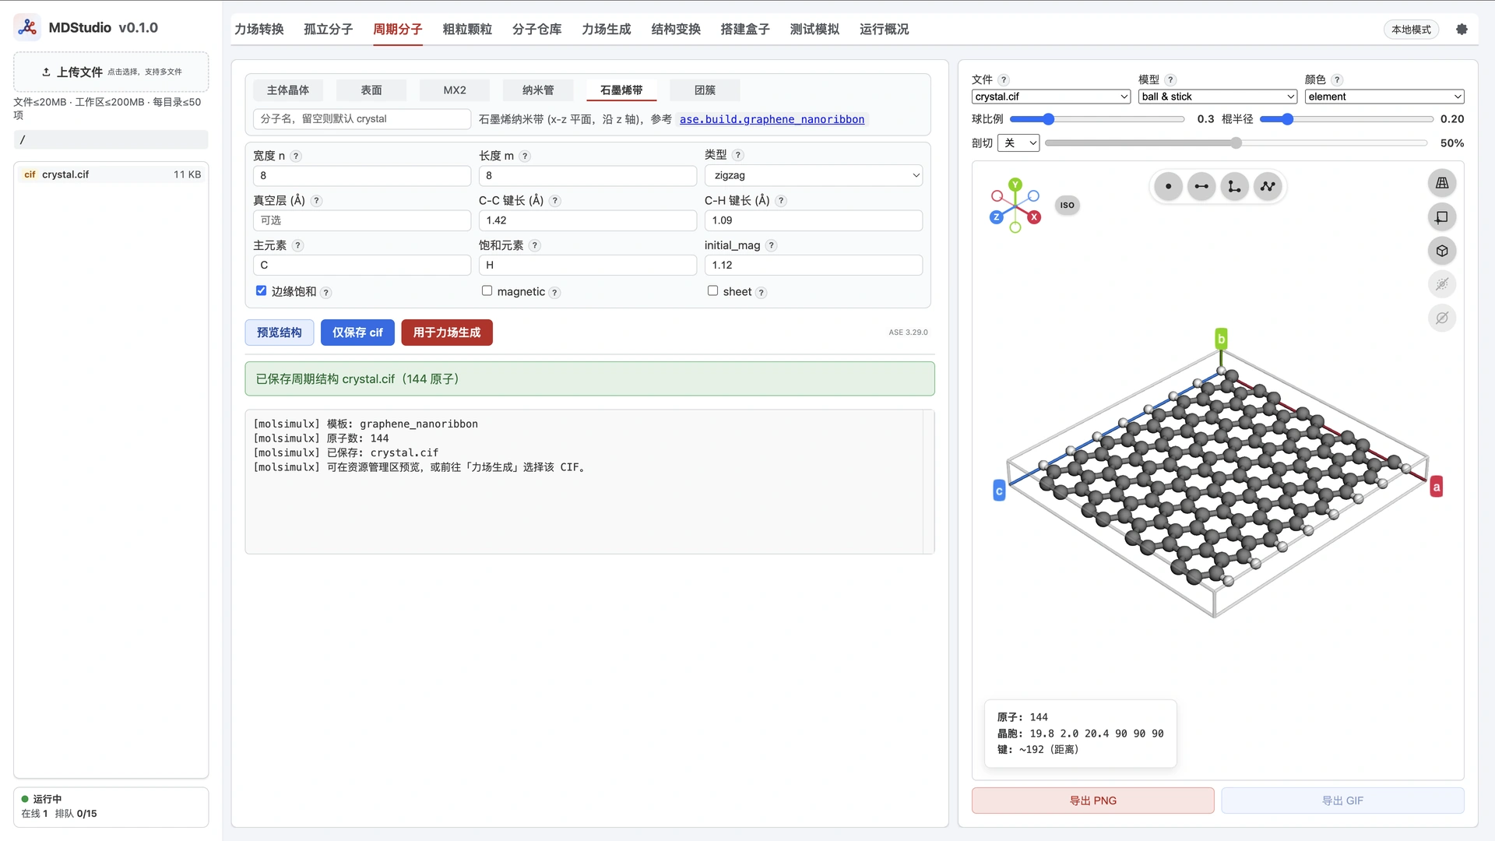
Task: Open help icon beside 颜色
Action: 1337,79
